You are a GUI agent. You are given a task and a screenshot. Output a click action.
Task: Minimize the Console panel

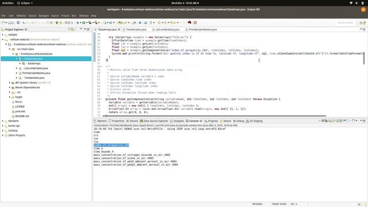point(361,121)
